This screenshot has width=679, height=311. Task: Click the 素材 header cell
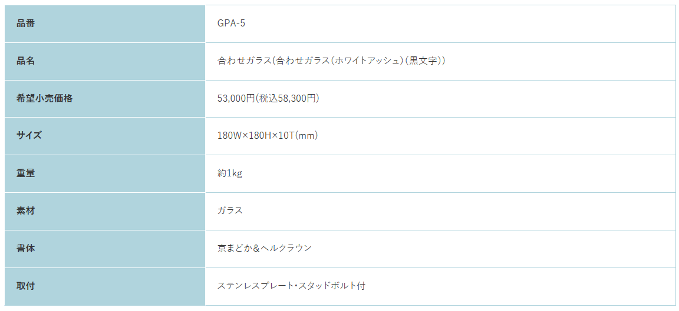(x=105, y=211)
